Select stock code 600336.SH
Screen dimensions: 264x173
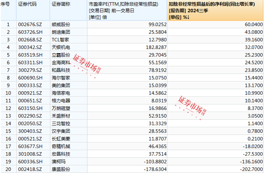pos(30,162)
